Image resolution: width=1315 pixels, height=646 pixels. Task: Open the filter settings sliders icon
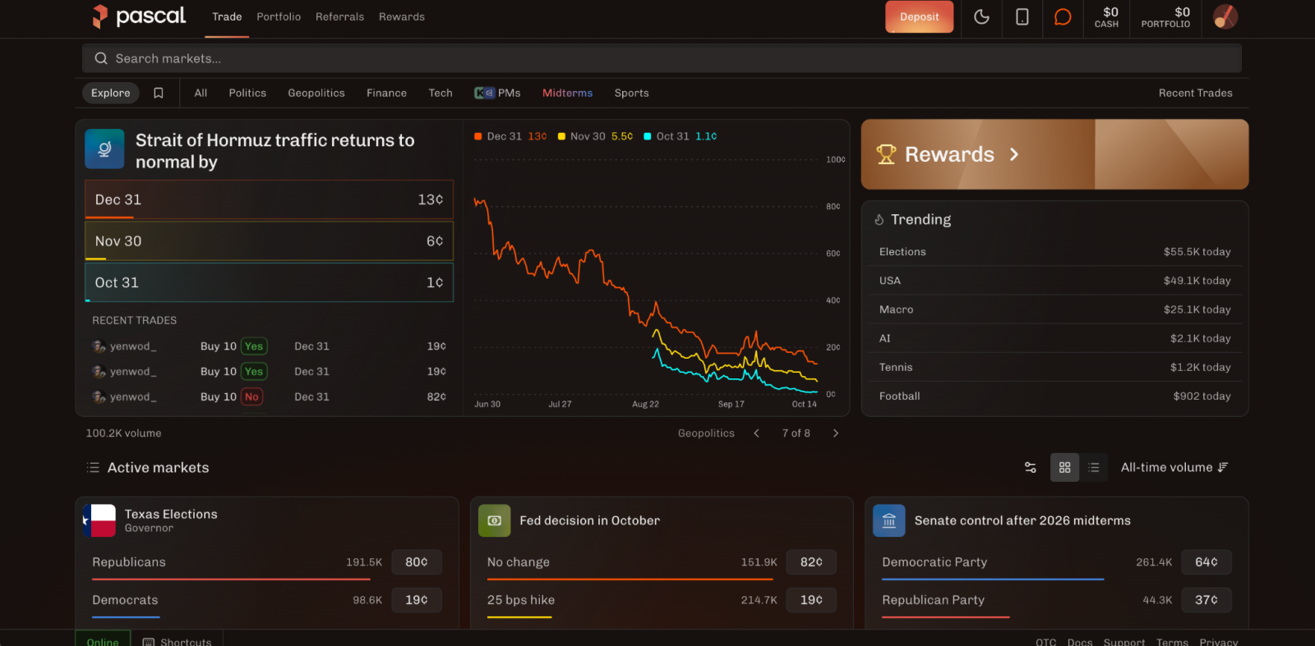(x=1031, y=467)
